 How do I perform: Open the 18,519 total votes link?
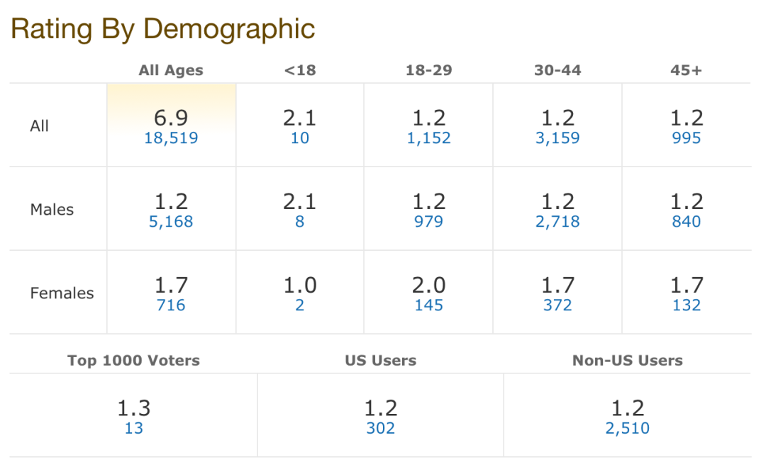[171, 138]
